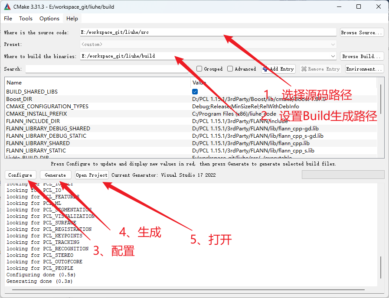Click the Open Project button
Image resolution: width=389 pixels, height=298 pixels.
92,175
